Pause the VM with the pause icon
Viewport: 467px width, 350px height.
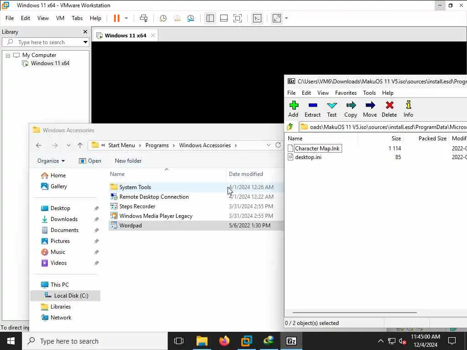pos(116,18)
